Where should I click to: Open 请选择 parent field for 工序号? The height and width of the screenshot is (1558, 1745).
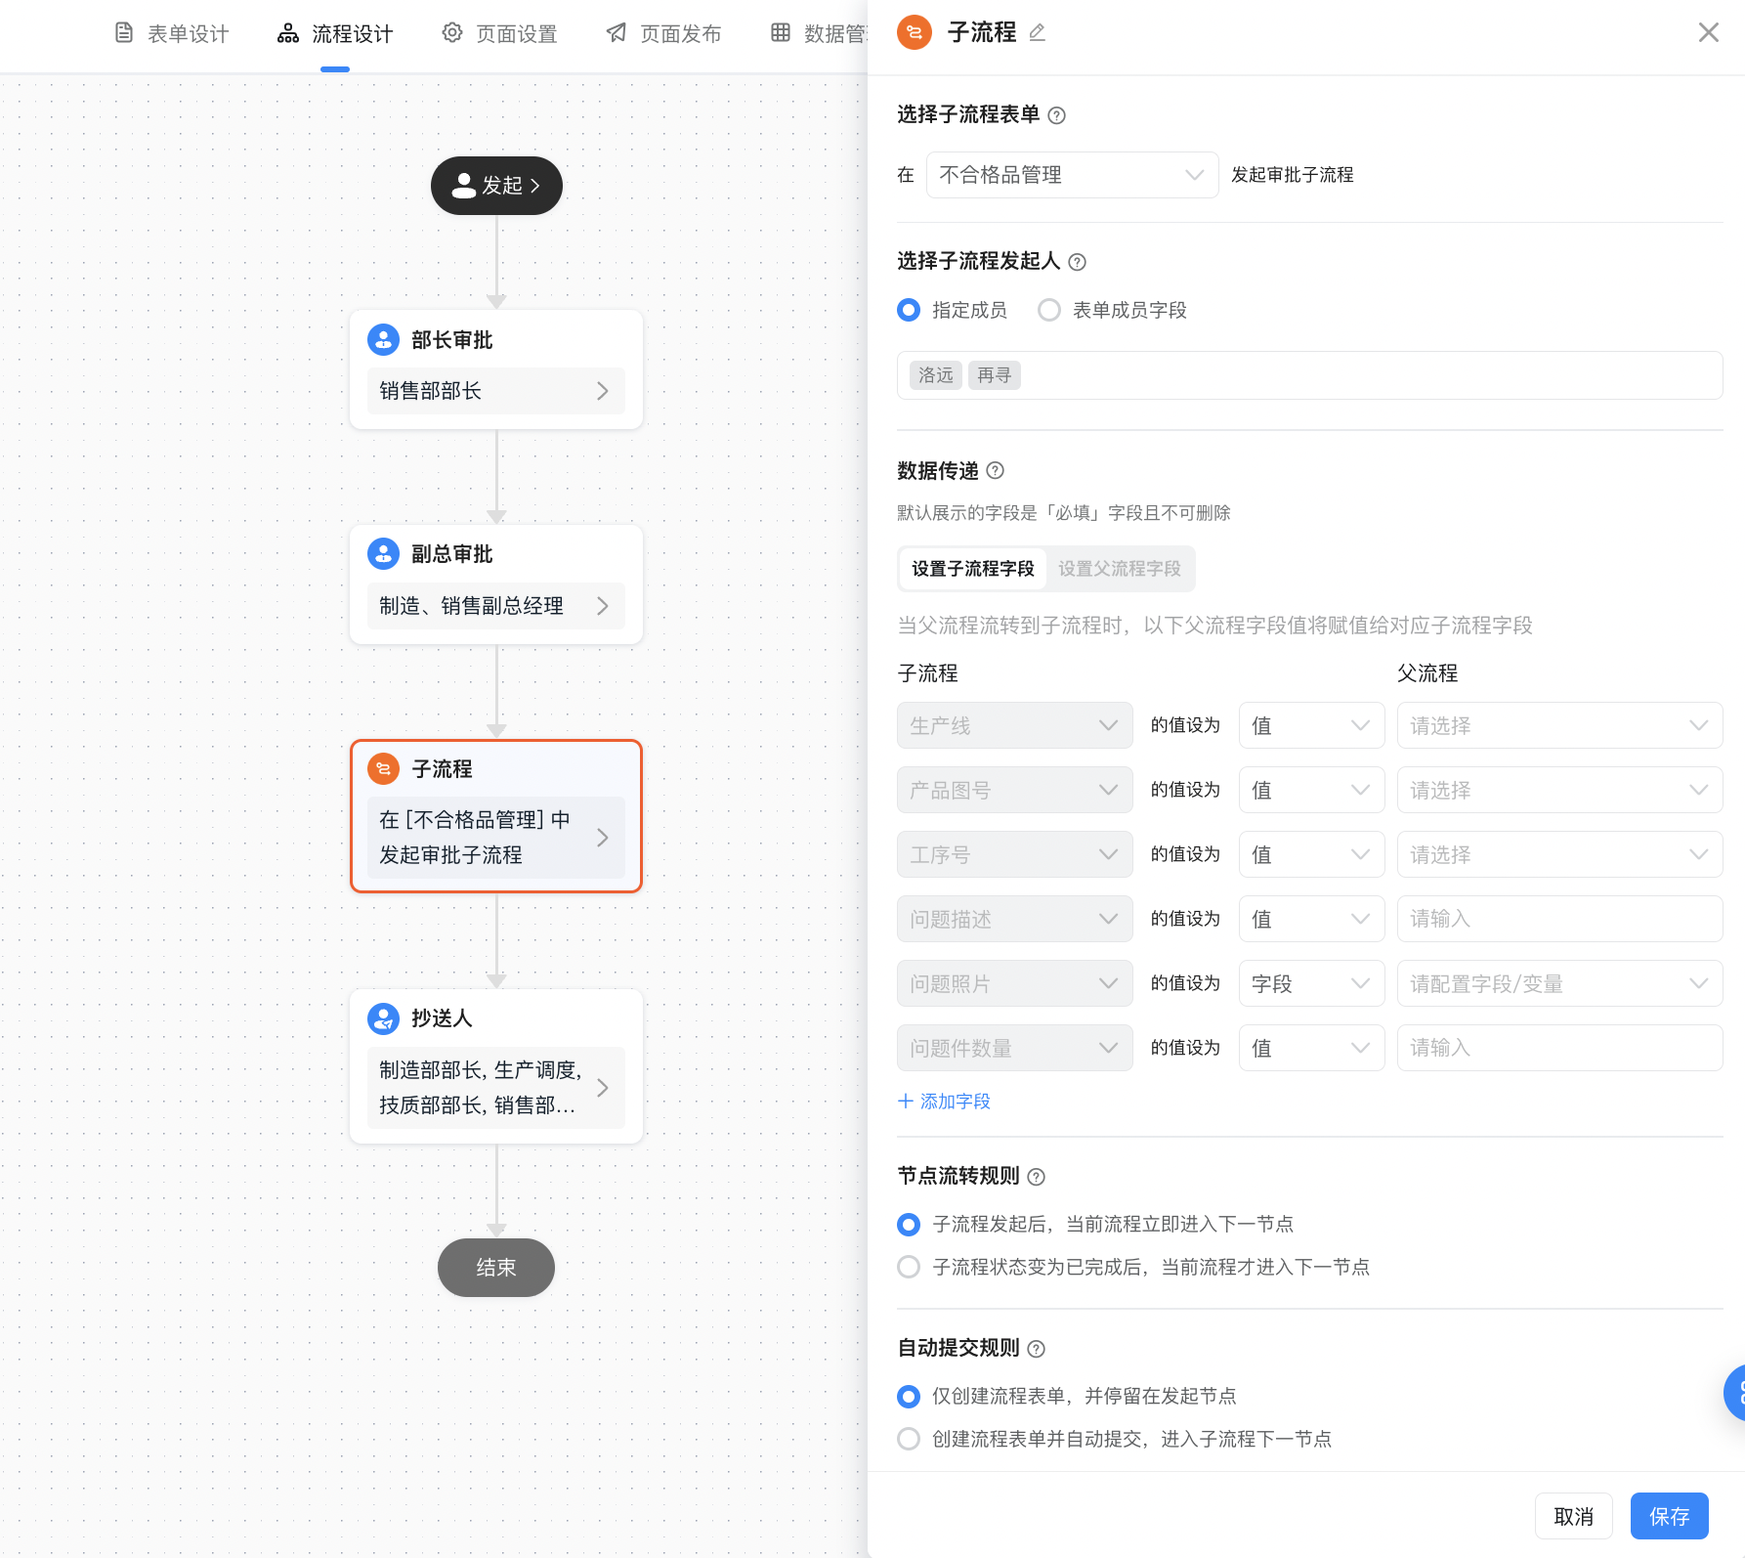[x=1559, y=854]
